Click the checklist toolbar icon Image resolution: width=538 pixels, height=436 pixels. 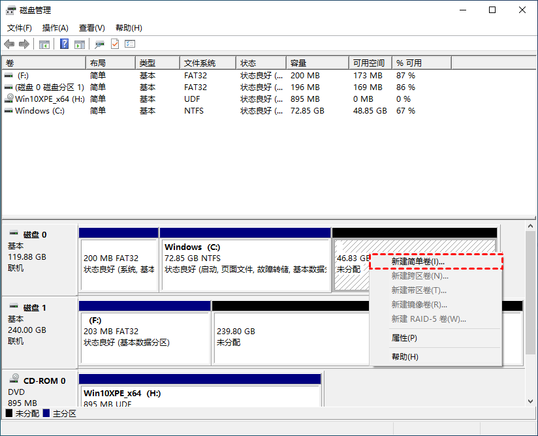129,44
